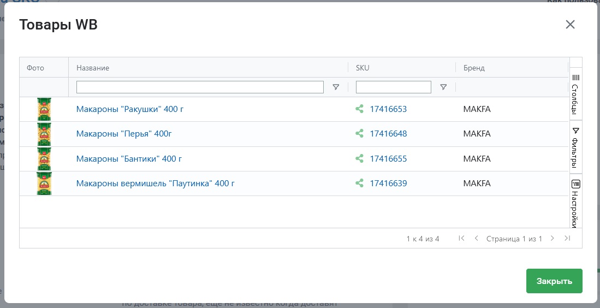Click the Название filter input field
This screenshot has width=600, height=308.
200,87
